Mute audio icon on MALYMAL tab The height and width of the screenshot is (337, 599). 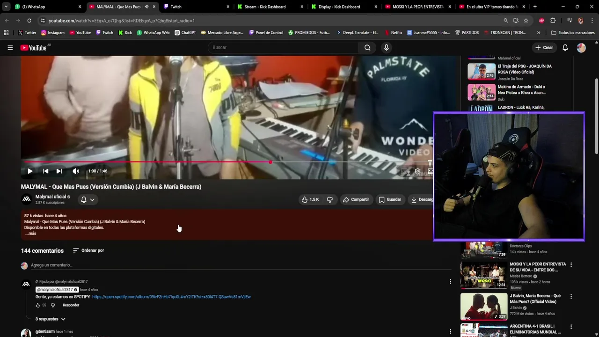(x=146, y=7)
